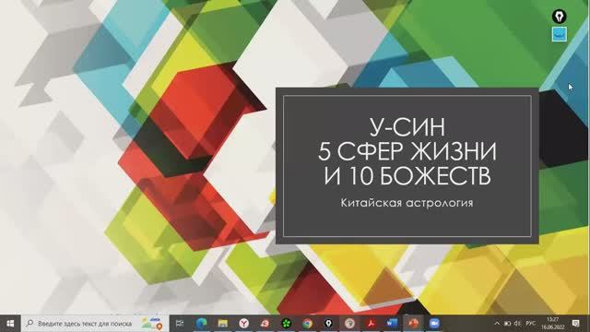This screenshot has width=590, height=332.
Task: Open the notification center
Action: pyautogui.click(x=575, y=324)
